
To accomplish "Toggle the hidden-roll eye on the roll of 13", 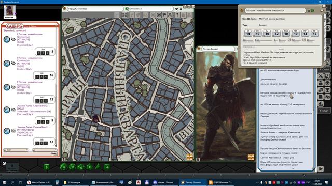I will pyautogui.click(x=13, y=87).
